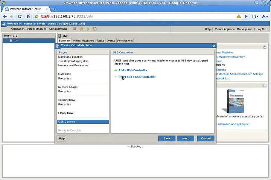Switch to the Events tab

[111, 41]
